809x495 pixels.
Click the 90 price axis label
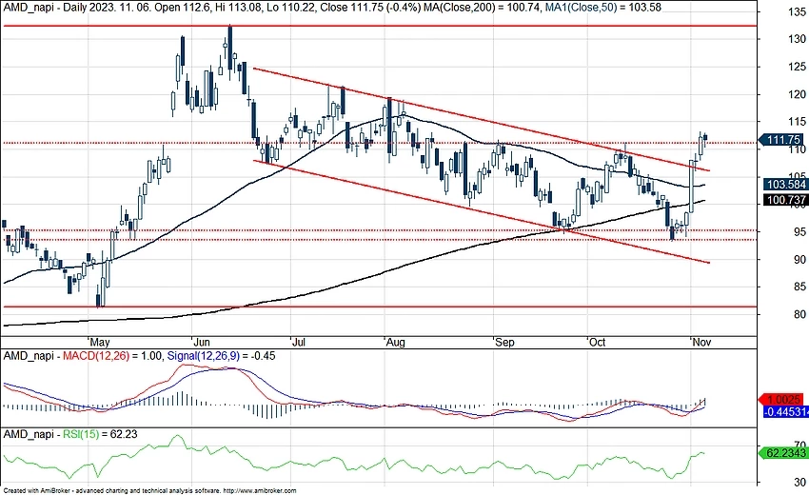tap(800, 260)
